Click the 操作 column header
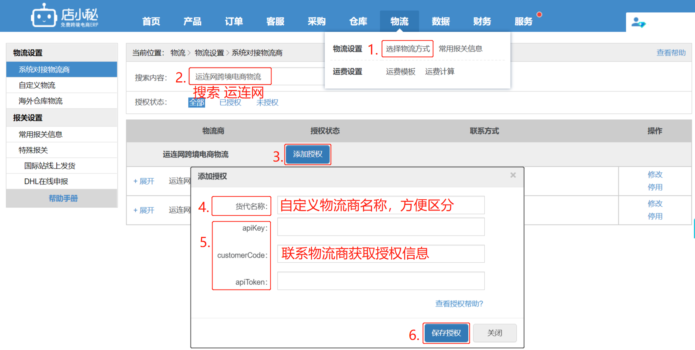Image resolution: width=695 pixels, height=350 pixels. tap(655, 131)
